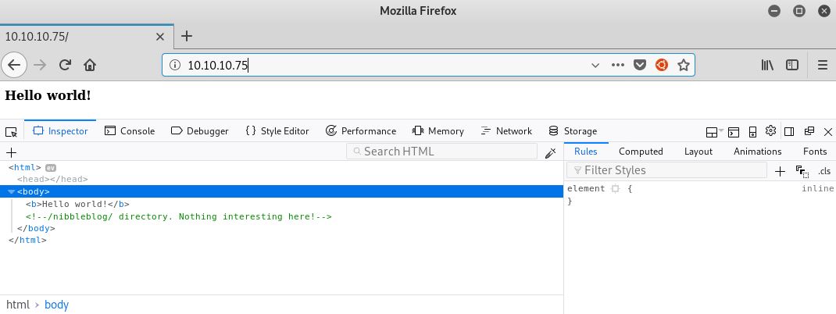
Task: Enable Responsive Design Mode
Action: point(753,131)
